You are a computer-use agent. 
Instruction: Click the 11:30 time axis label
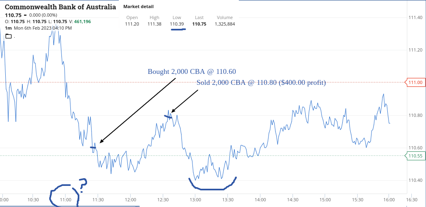click(98, 200)
